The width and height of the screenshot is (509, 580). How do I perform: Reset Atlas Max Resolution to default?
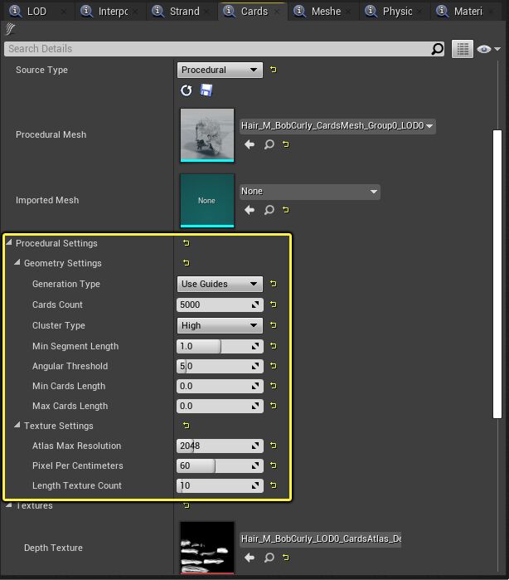(274, 446)
